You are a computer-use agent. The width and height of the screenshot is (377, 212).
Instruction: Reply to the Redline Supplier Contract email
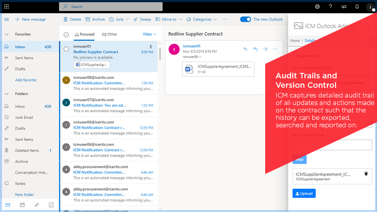coord(245,49)
